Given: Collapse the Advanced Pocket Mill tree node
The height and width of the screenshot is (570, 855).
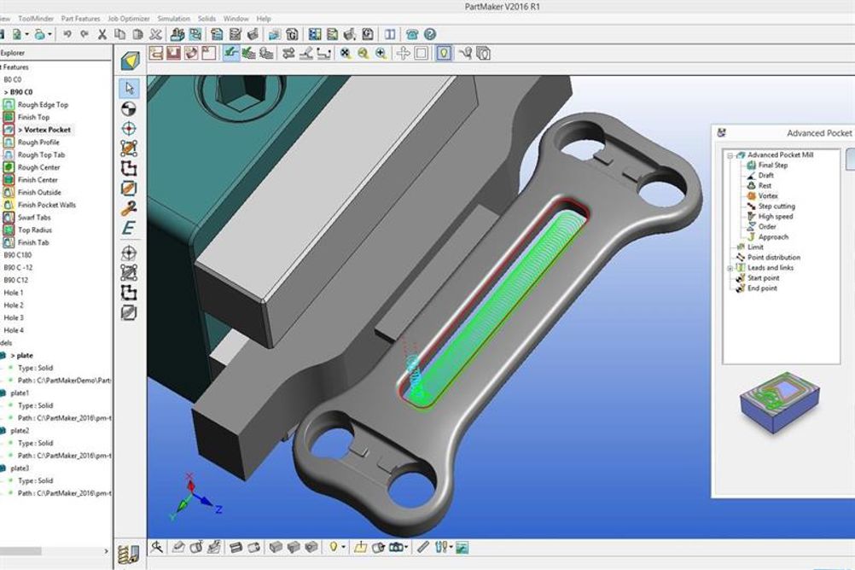Looking at the screenshot, I should (x=730, y=155).
